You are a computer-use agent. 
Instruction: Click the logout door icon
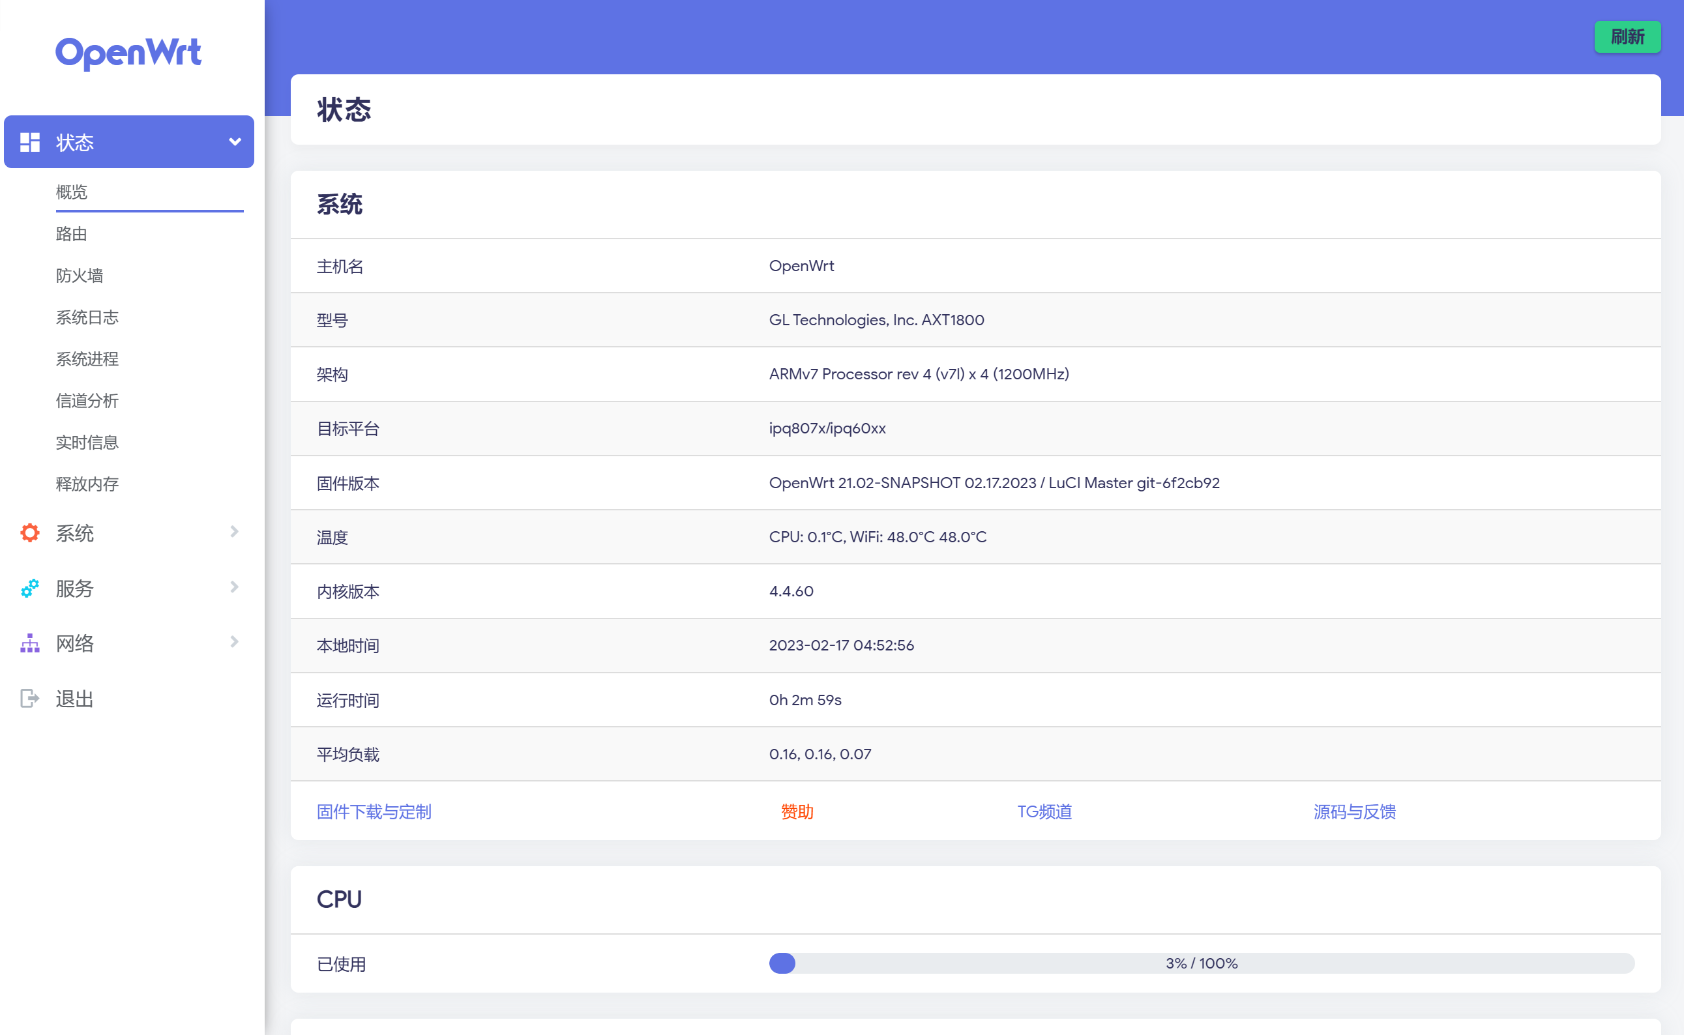click(x=29, y=698)
